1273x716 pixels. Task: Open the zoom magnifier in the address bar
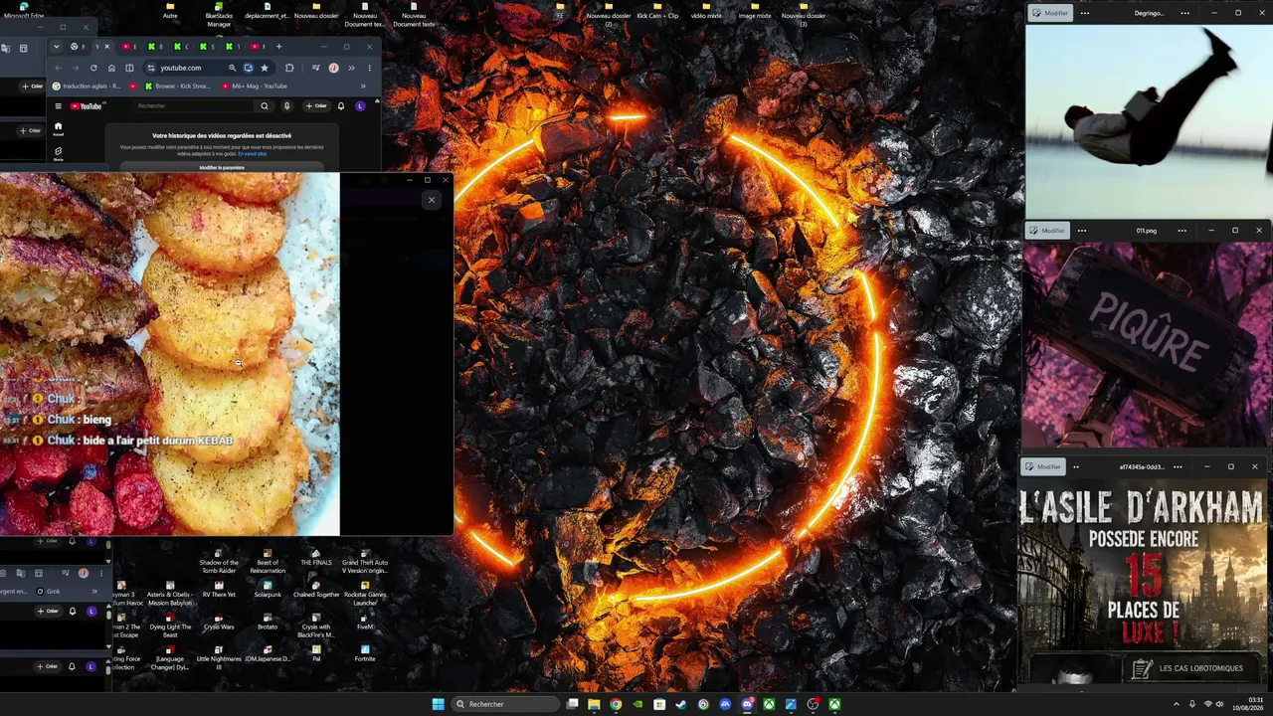(233, 68)
